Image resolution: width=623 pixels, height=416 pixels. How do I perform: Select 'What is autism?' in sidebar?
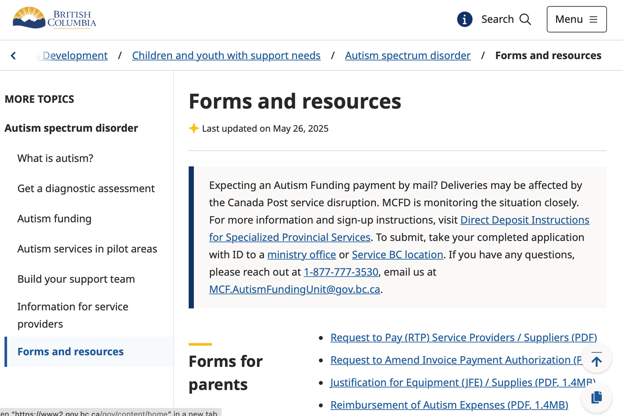[55, 158]
